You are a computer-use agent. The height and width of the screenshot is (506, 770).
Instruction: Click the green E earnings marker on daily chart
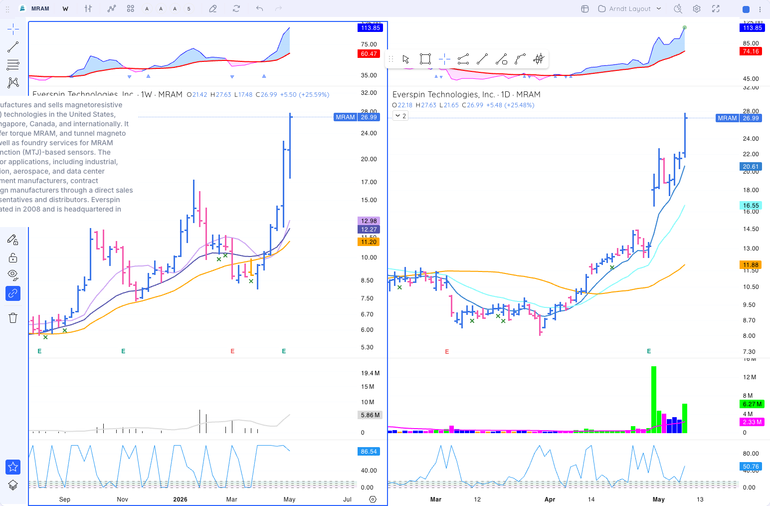coord(649,351)
